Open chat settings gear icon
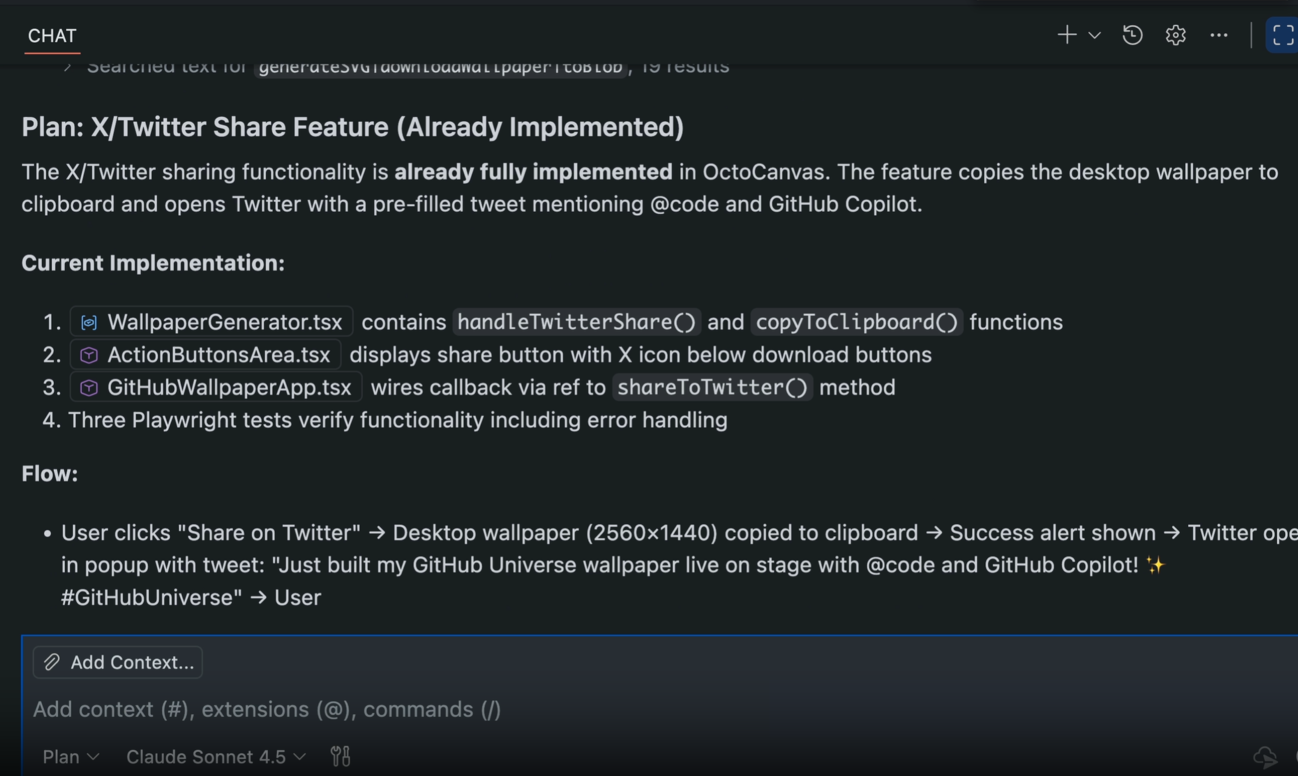 pos(1175,35)
